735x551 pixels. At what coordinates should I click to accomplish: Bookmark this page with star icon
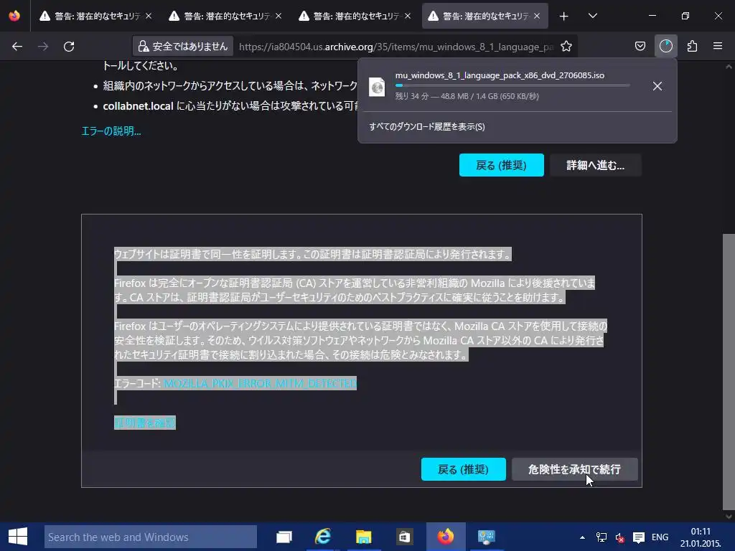566,47
